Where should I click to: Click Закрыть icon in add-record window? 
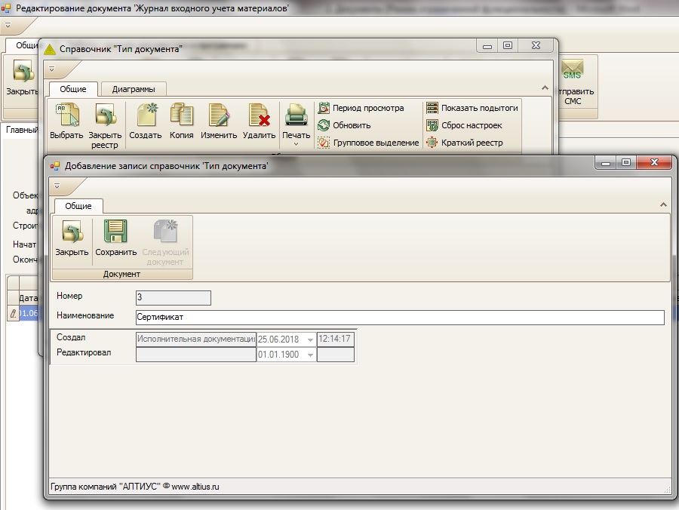(72, 231)
